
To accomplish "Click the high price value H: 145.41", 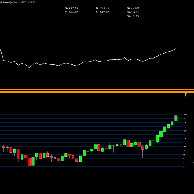I will click(102, 9).
